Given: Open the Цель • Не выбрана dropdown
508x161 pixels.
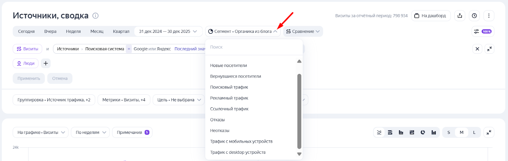Looking at the screenshot, I should 179,100.
